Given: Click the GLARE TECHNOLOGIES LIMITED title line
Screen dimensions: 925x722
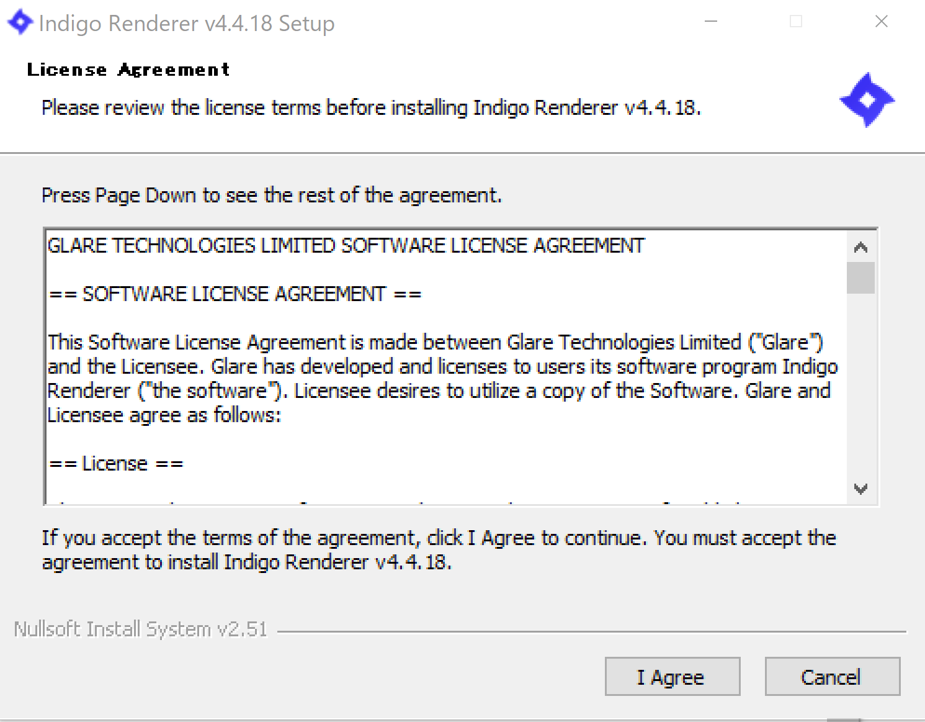Looking at the screenshot, I should click(346, 246).
